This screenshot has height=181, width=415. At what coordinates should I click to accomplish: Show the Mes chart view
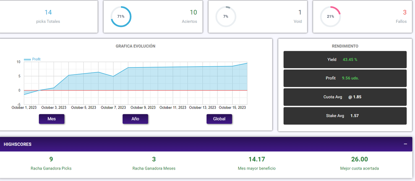point(52,119)
